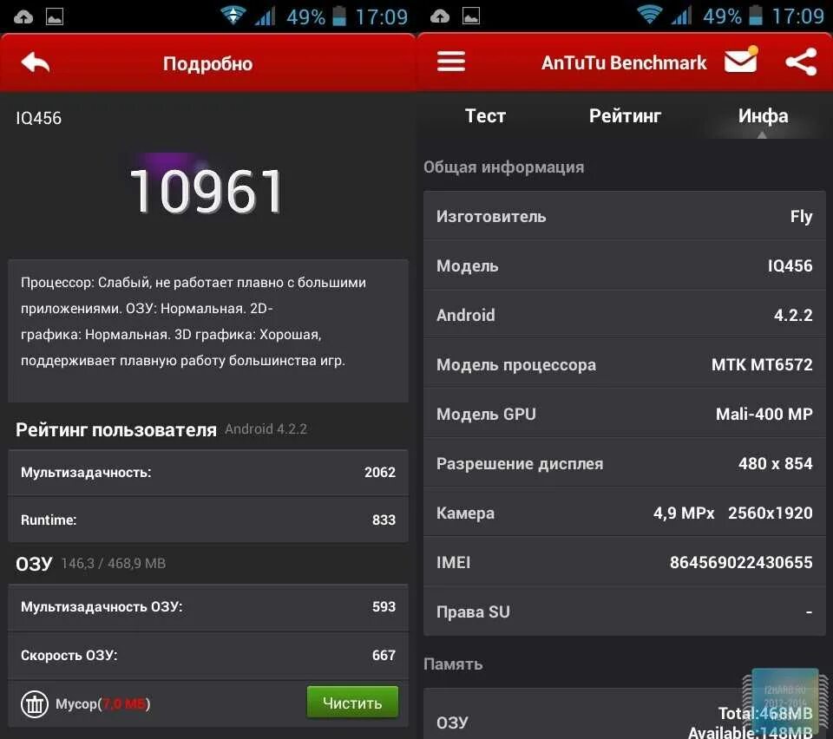This screenshot has width=833, height=739.
Task: Tap cloud upload icon in left status bar
Action: (x=23, y=17)
